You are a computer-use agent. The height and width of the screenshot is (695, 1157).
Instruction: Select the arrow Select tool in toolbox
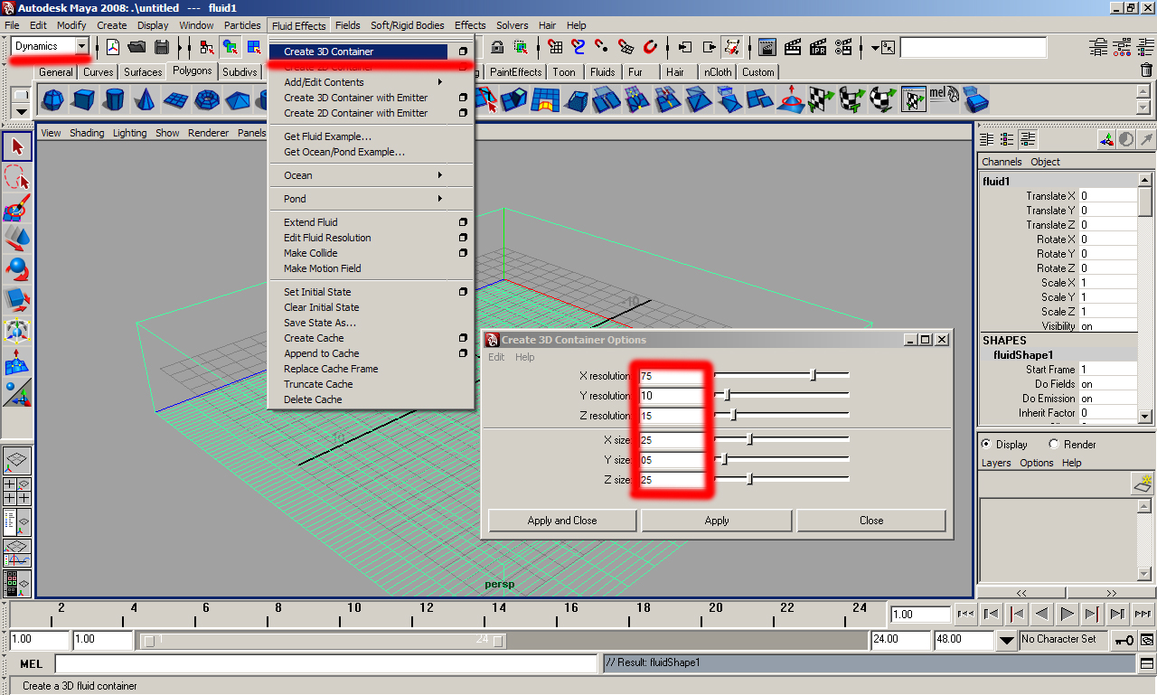click(17, 146)
